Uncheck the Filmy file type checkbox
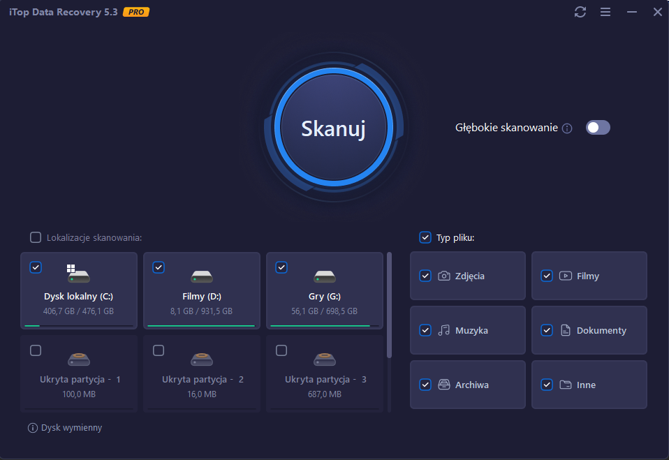 (x=547, y=276)
